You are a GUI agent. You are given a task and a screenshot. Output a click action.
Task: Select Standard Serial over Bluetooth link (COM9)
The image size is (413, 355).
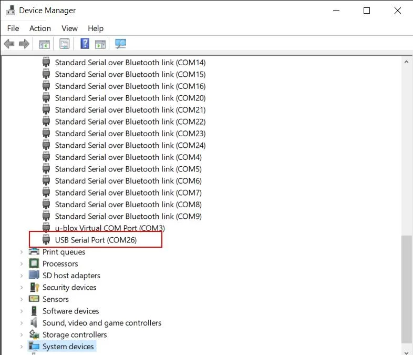pos(128,217)
